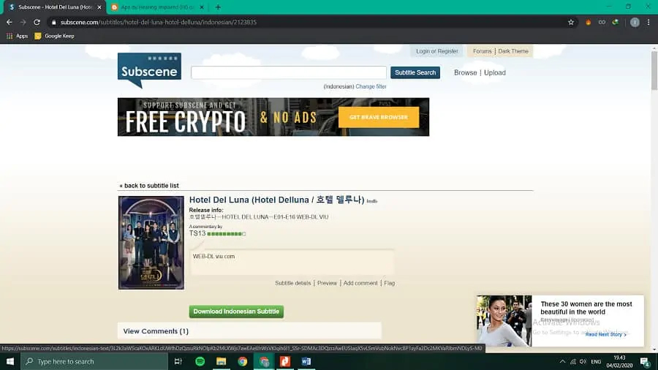Bookmark this page with the star icon

[571, 22]
